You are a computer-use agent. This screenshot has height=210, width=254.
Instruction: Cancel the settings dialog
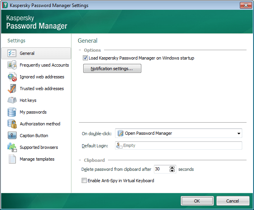232,201
